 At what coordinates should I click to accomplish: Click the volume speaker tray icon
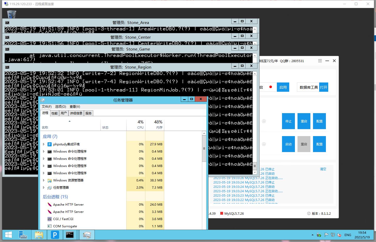click(x=339, y=235)
